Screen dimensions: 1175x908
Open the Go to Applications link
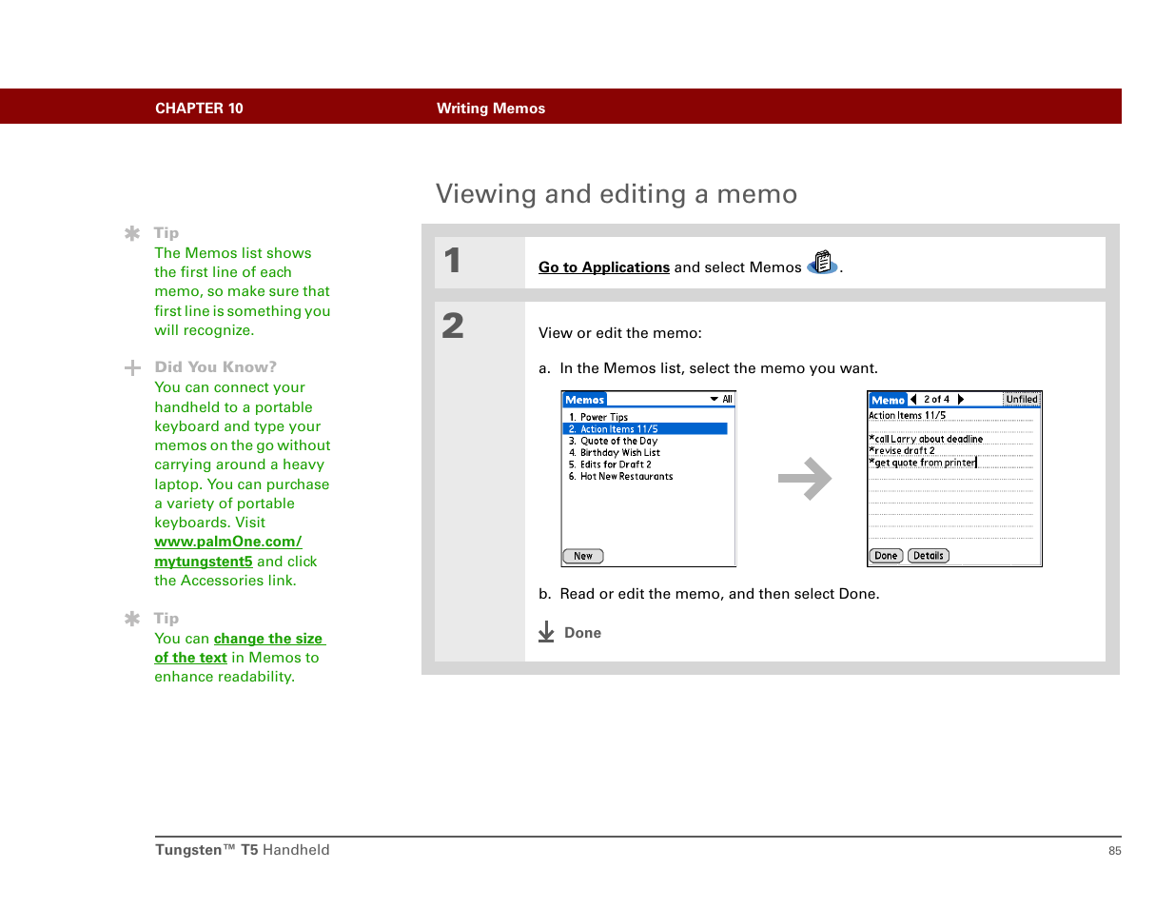point(604,267)
